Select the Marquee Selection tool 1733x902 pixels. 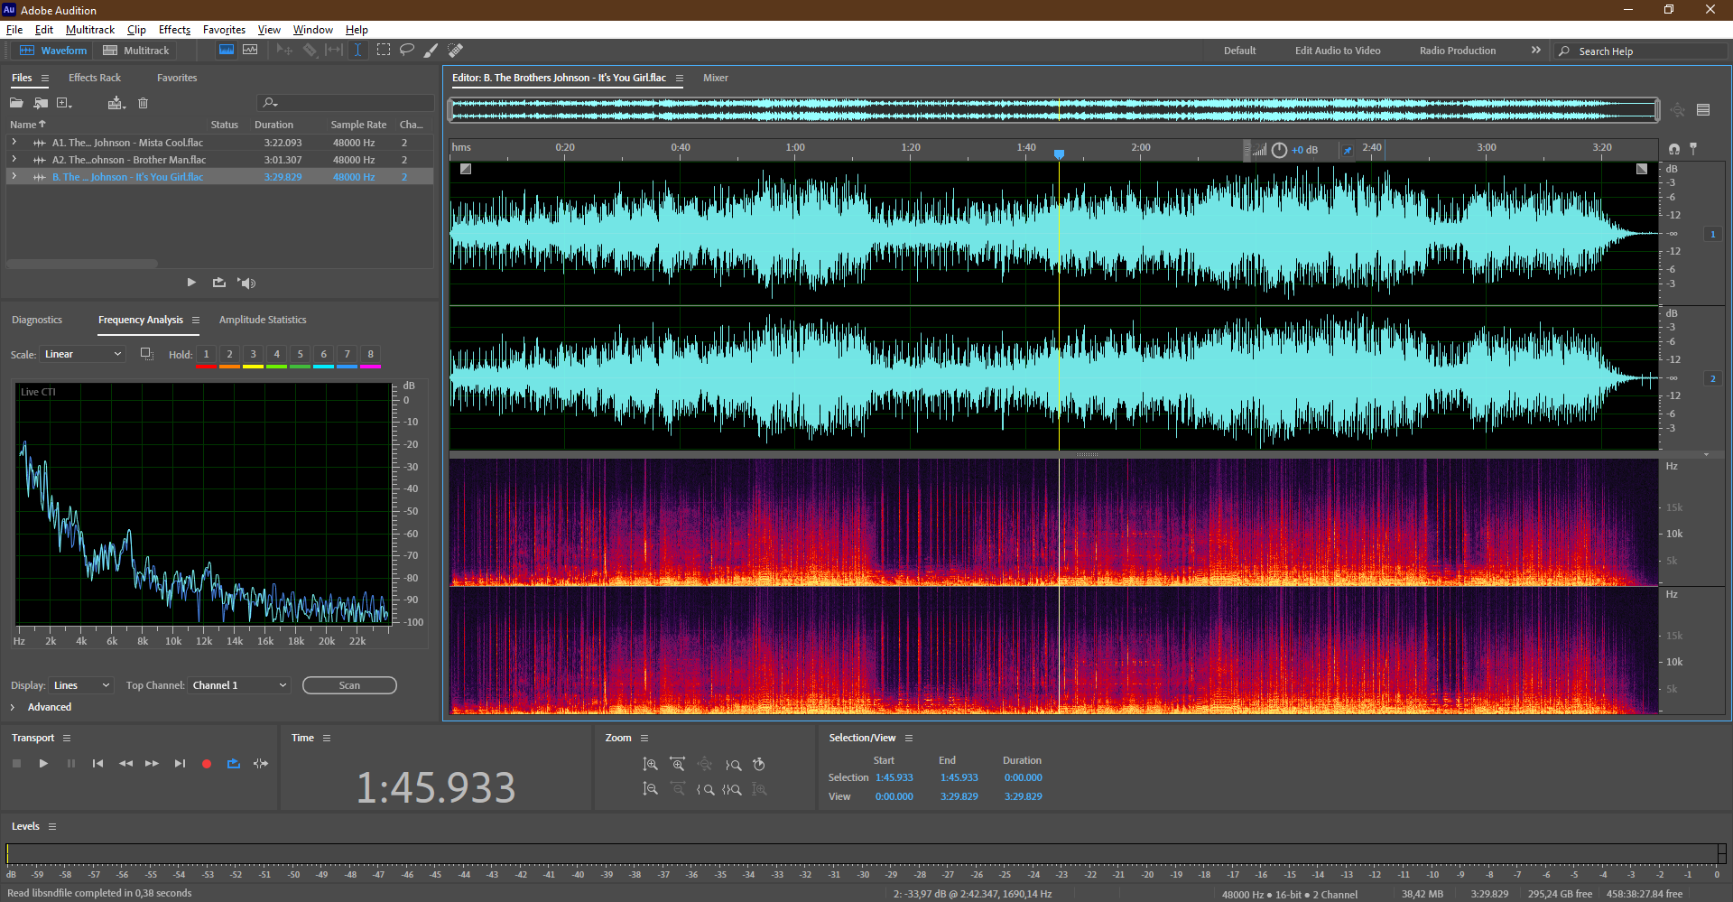[x=384, y=51]
